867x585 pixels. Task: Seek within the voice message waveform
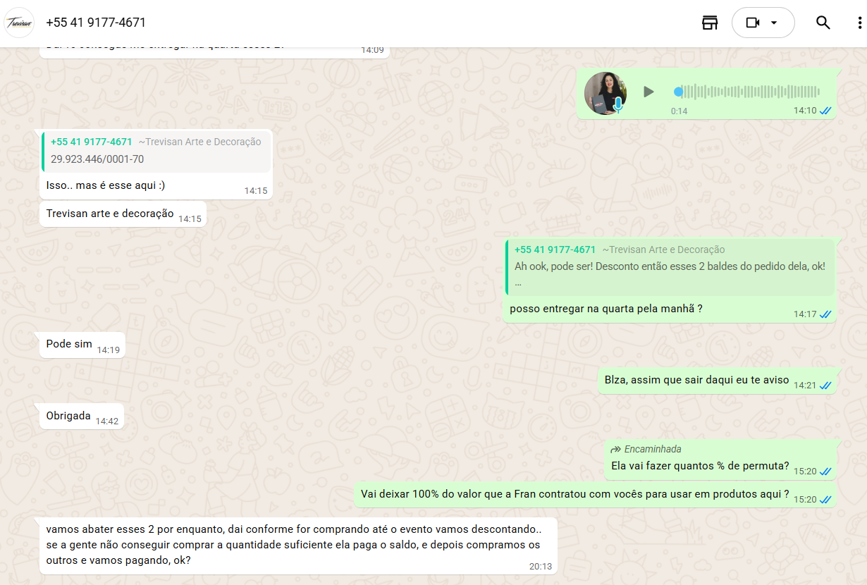[x=747, y=92]
